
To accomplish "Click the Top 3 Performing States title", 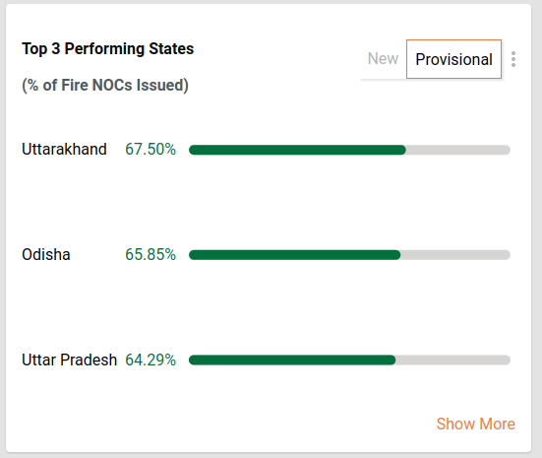I will pos(108,49).
